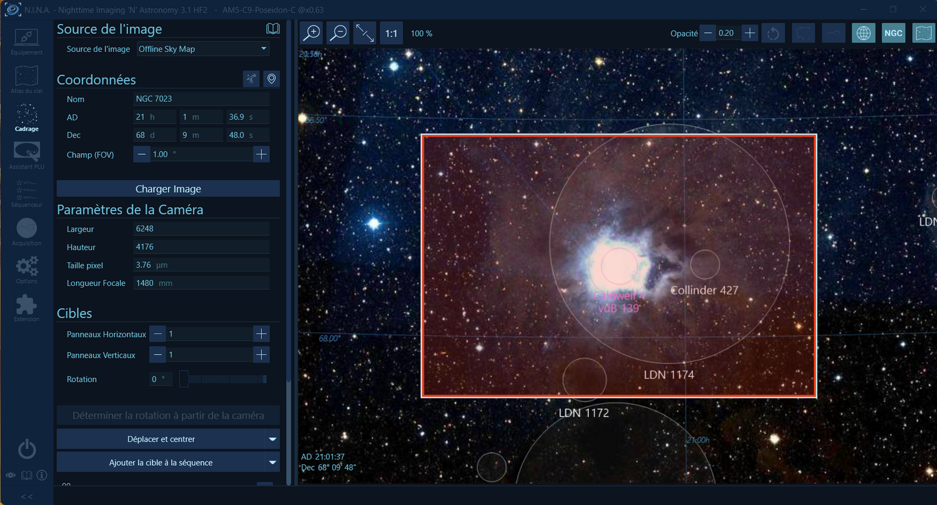Viewport: 937px width, 505px height.
Task: Click the AD hours field
Action: coord(154,117)
